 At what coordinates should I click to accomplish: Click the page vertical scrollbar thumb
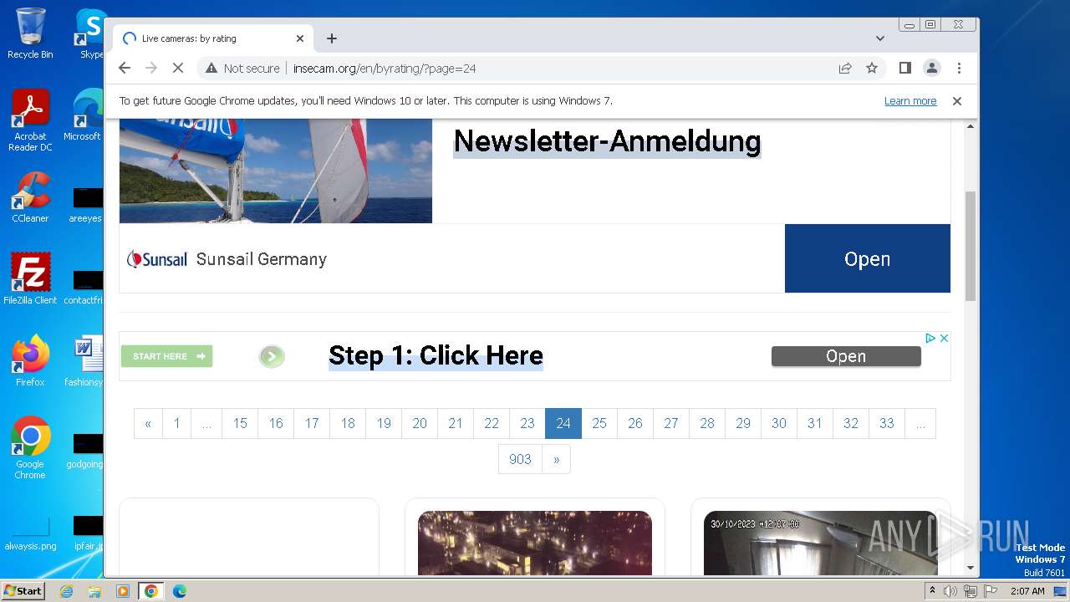[x=971, y=246]
